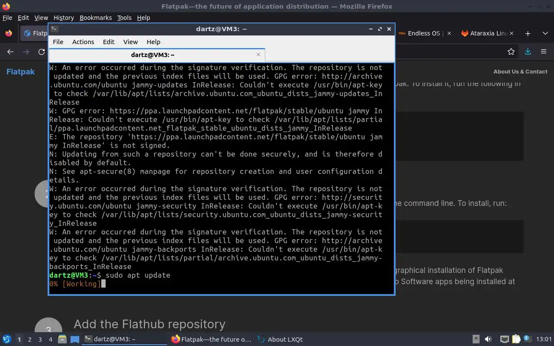Viewport: 554px width, 346px height.
Task: Click the Flatpak site logo link
Action: pyautogui.click(x=20, y=72)
